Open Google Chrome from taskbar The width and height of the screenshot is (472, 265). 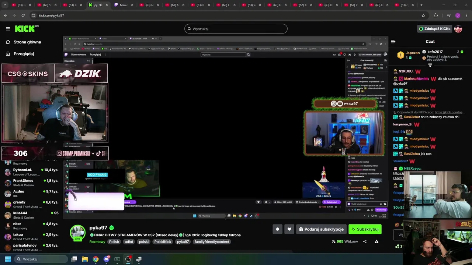tap(96, 259)
